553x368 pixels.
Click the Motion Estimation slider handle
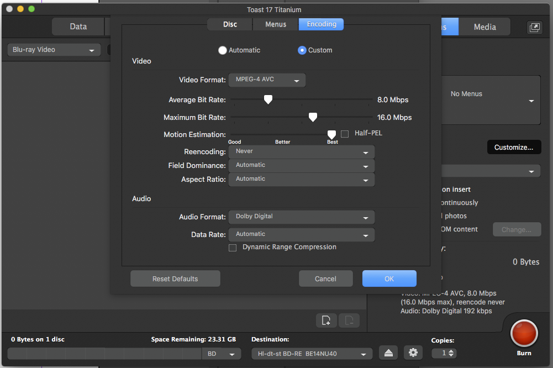[x=331, y=134]
